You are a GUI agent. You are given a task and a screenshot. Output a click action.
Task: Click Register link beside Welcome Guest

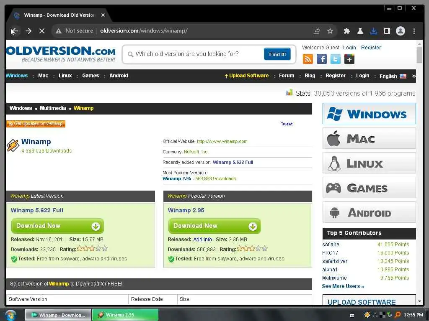tap(371, 48)
